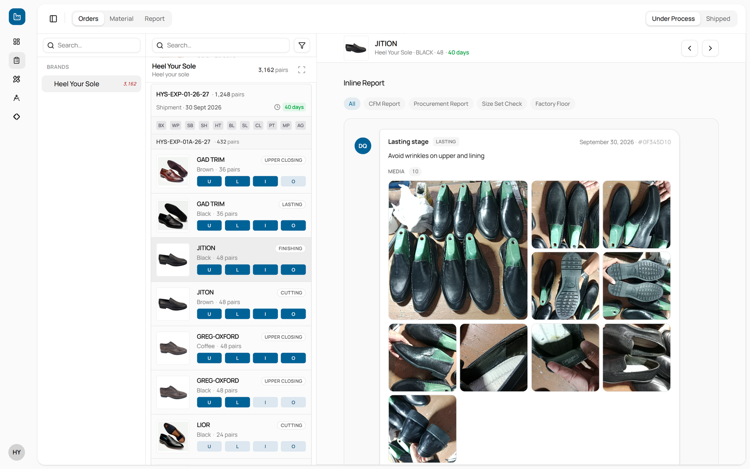The width and height of the screenshot is (750, 469).
Task: Open GAD TRIM Brown order row
Action: coord(231,171)
